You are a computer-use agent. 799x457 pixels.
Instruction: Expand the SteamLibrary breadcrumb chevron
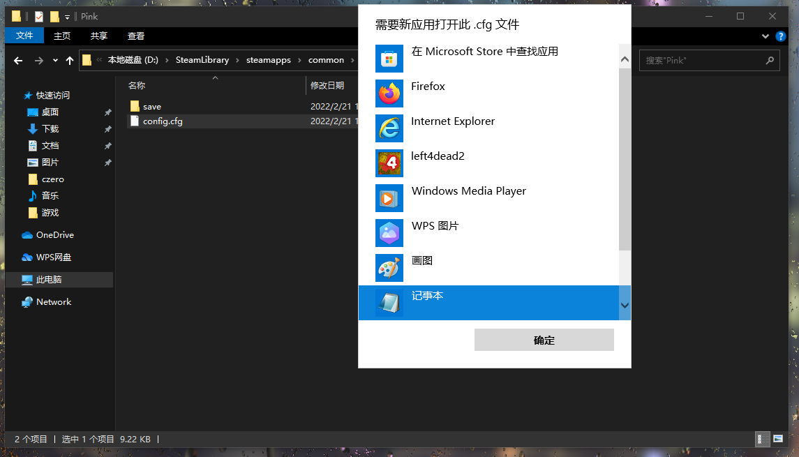click(237, 60)
